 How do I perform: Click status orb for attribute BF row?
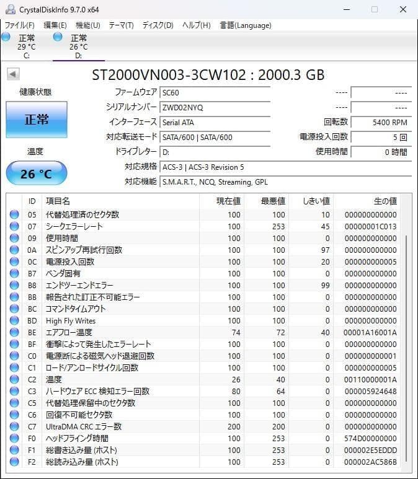tap(14, 344)
